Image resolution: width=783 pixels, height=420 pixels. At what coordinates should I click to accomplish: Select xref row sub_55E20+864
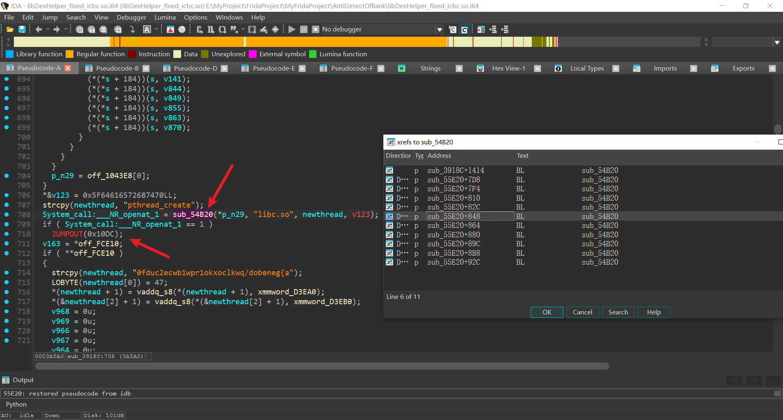point(453,225)
